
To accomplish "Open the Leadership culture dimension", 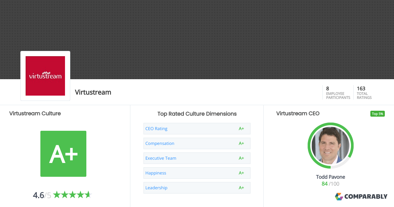I will coord(156,188).
